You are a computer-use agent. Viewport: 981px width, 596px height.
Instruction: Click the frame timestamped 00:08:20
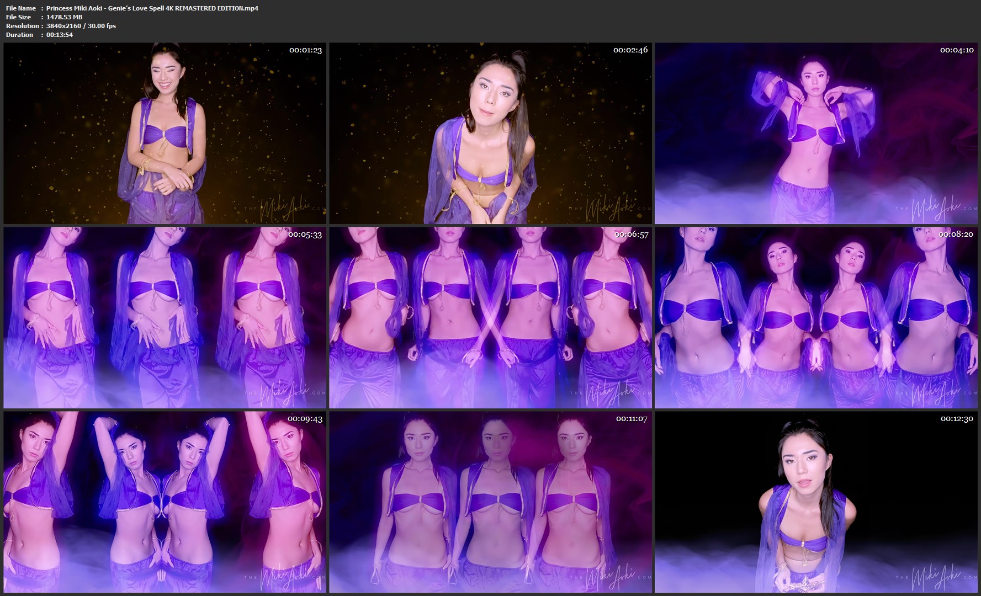coord(816,317)
